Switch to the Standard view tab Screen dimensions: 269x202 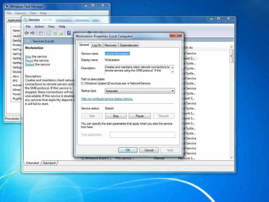[49, 163]
